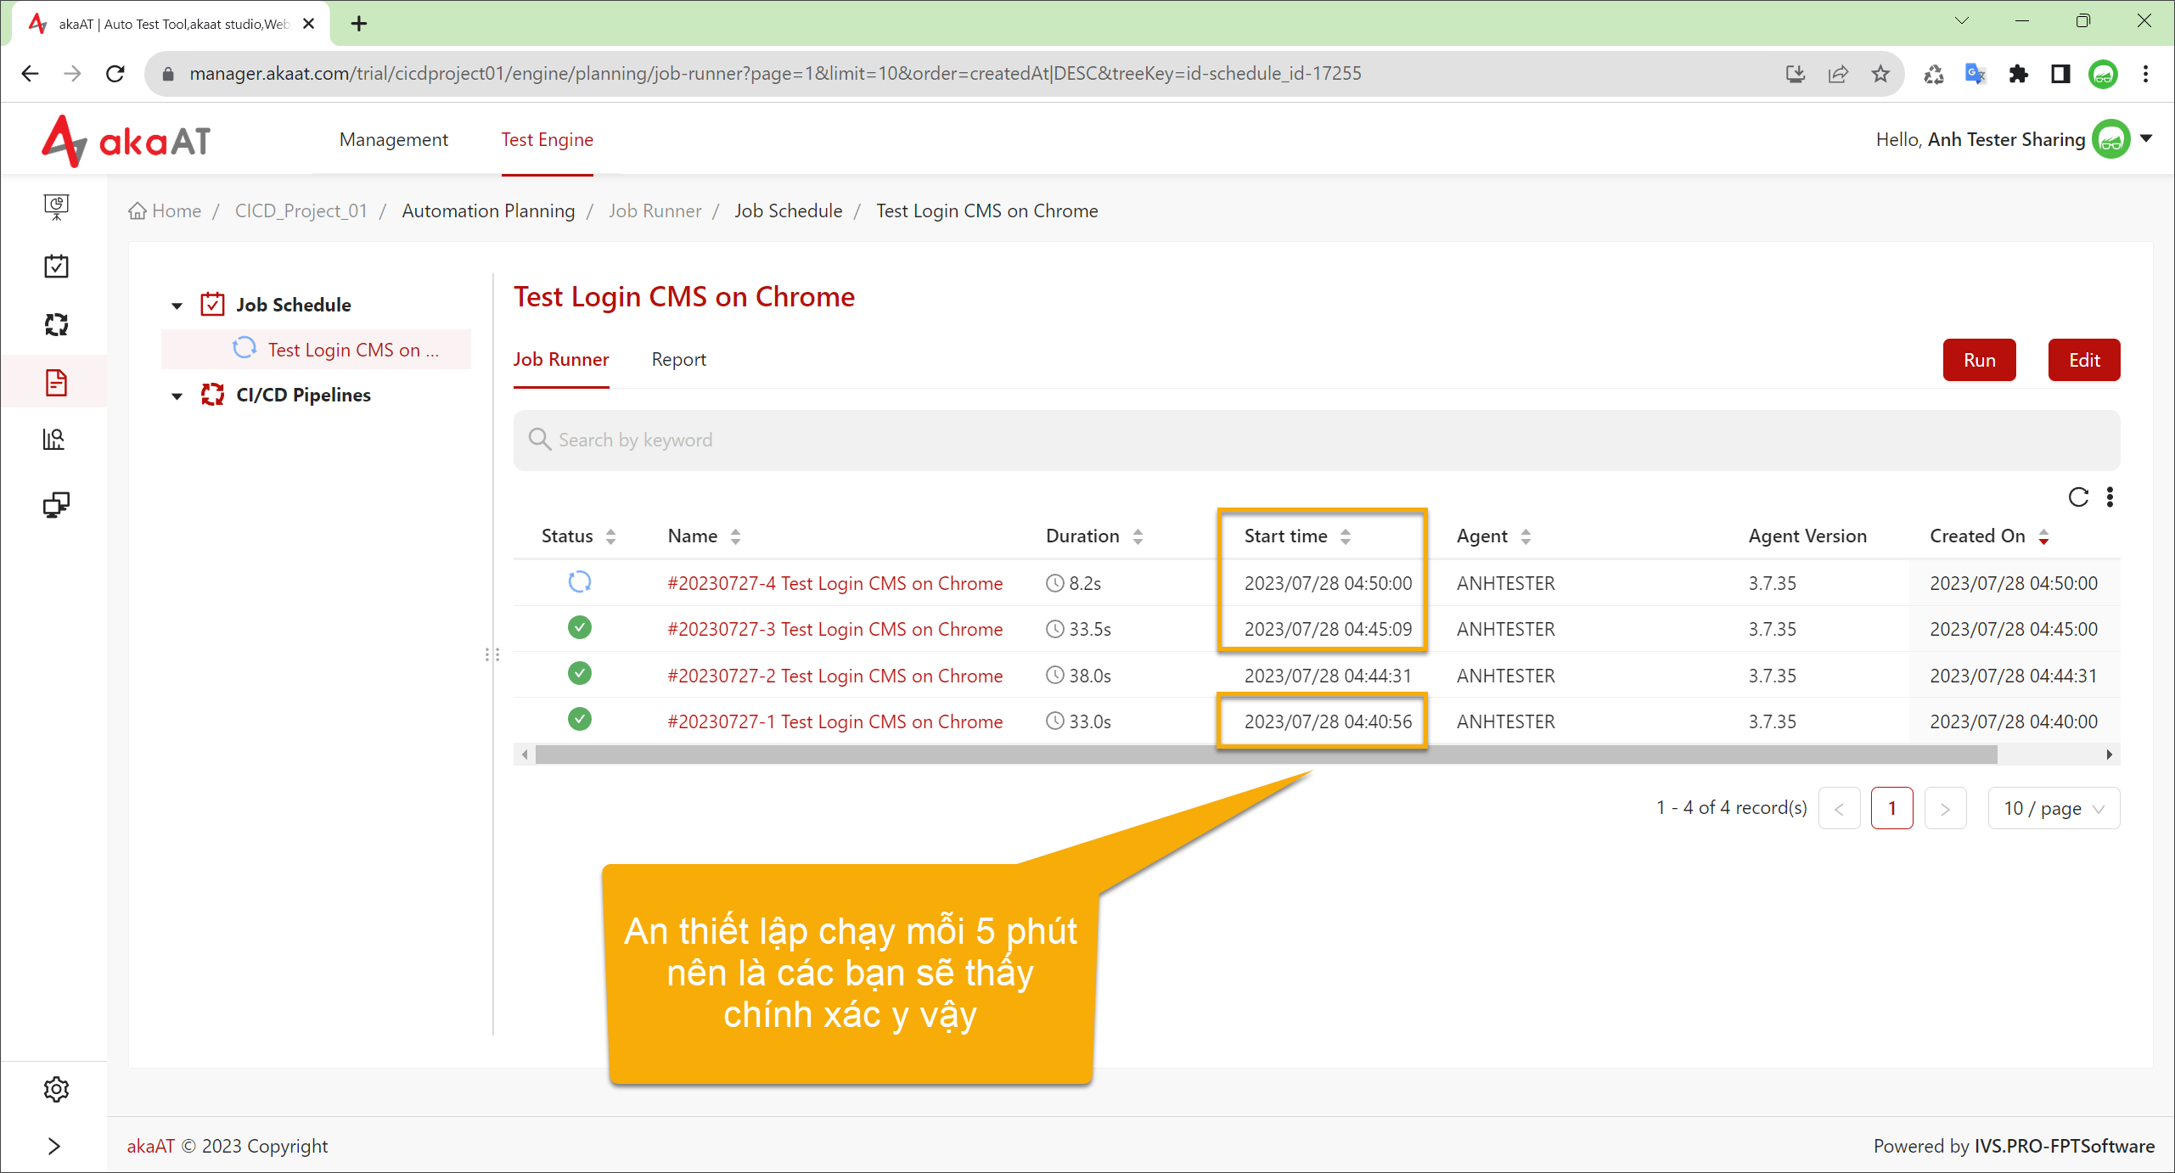Open the calendar checklist sidebar icon
Viewport: 2175px width, 1173px height.
(56, 266)
